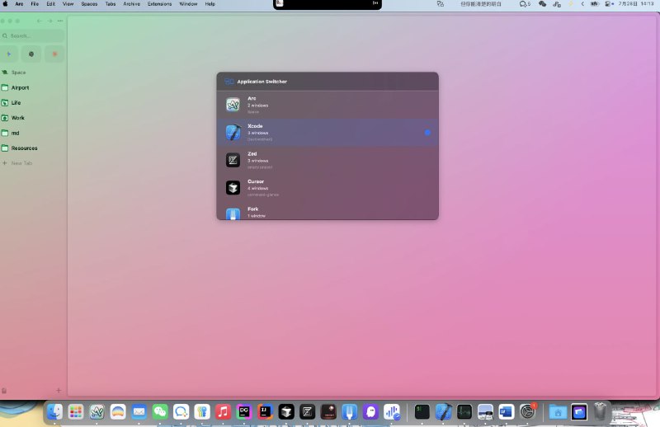Open the Airport folder in Arc sidebar
660x427 pixels.
tap(33, 87)
